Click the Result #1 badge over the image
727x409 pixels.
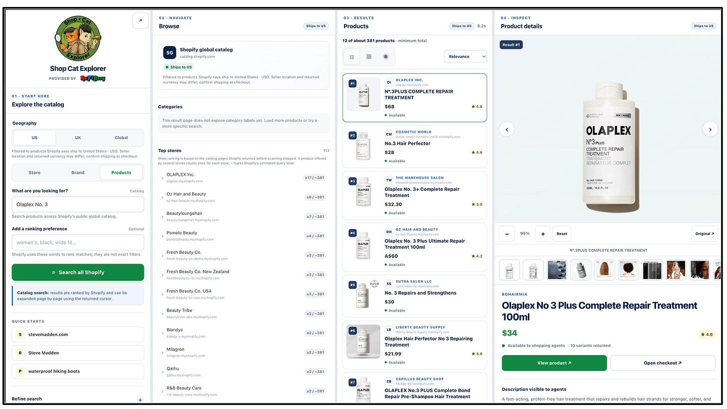pos(511,45)
